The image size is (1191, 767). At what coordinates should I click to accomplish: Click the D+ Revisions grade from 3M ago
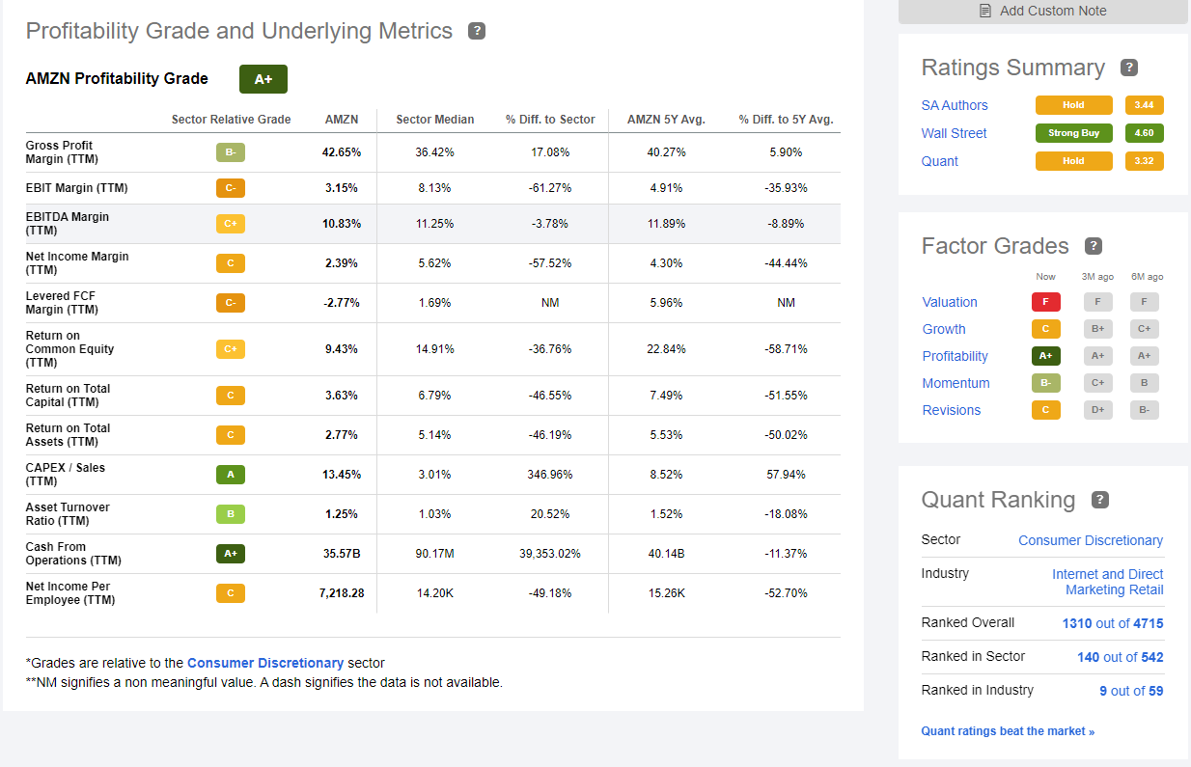1097,410
